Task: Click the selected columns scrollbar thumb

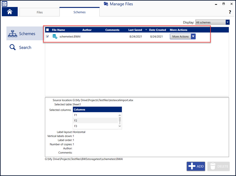Action: (120, 119)
